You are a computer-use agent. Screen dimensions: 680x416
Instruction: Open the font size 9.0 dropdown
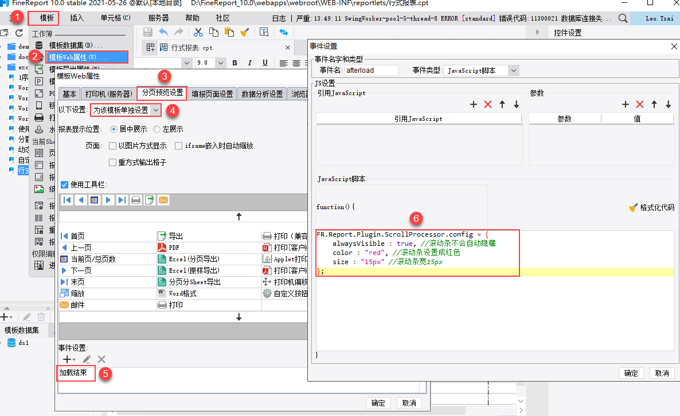tap(221, 63)
